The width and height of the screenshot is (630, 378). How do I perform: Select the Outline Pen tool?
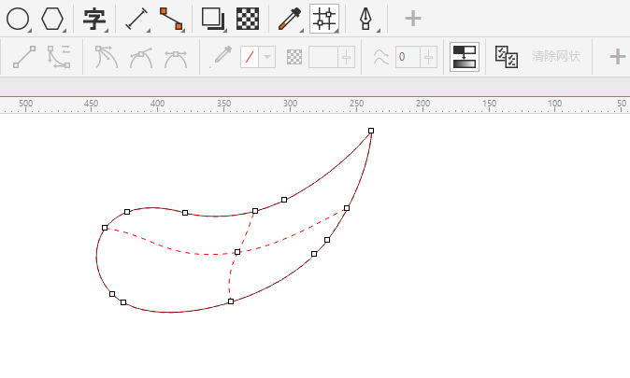(365, 18)
